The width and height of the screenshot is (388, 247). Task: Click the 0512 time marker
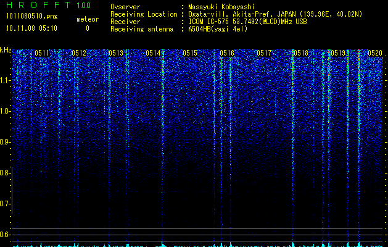coord(79,53)
